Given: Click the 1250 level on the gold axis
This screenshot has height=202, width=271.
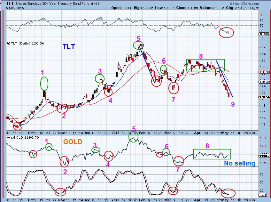Looking at the screenshot, I should pos(264,146).
